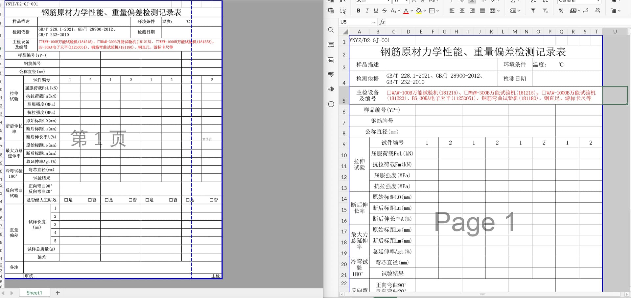Viewport: 631px width, 298px height.
Task: Expand the table template dropdown
Action: pyautogui.click(x=619, y=11)
